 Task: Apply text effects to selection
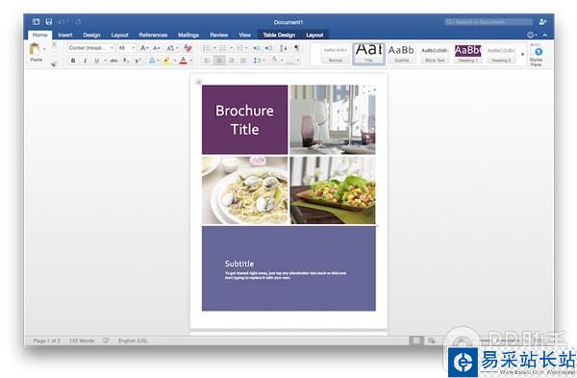152,61
